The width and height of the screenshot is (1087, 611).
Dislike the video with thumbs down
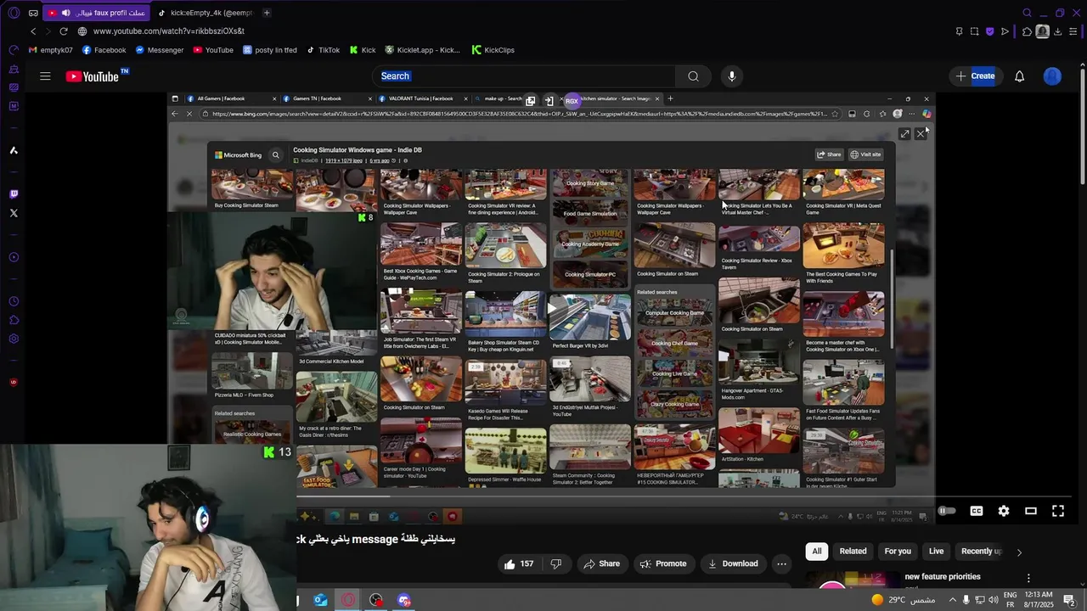[x=556, y=563]
